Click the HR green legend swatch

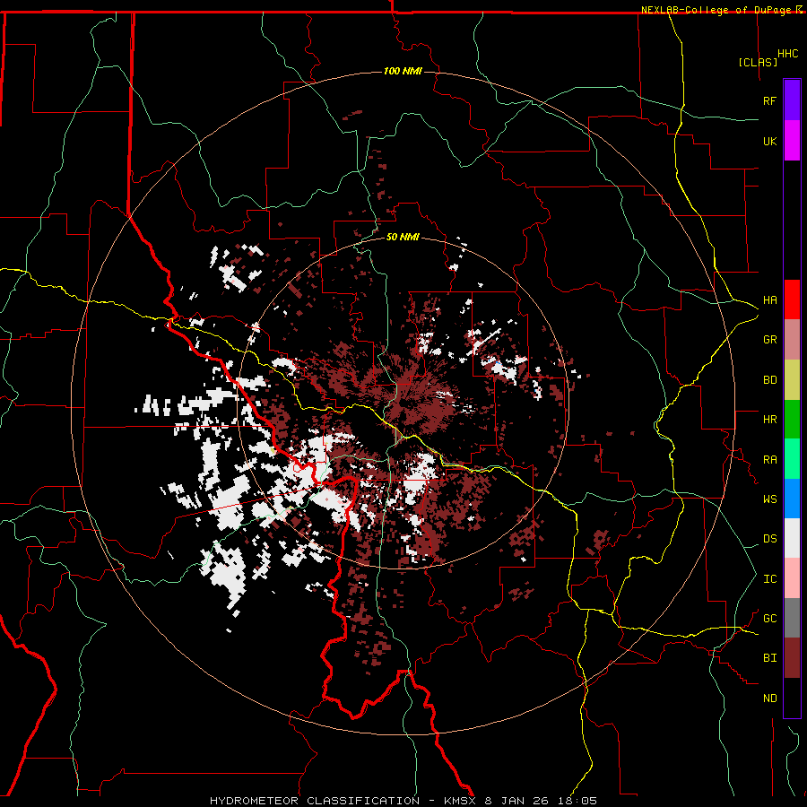[792, 420]
